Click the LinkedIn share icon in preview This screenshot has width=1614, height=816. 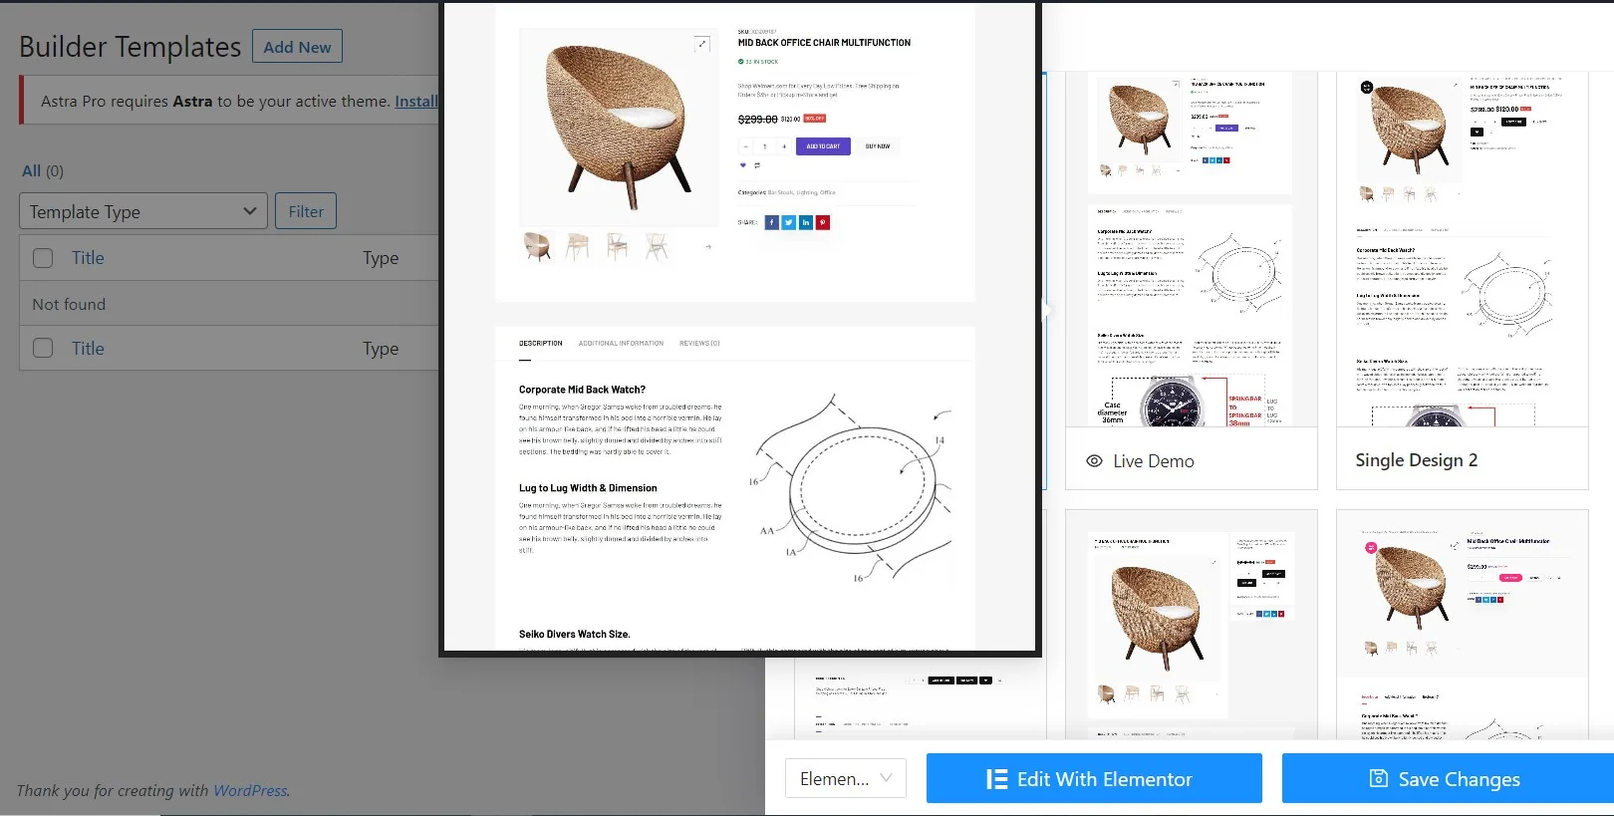(x=805, y=222)
